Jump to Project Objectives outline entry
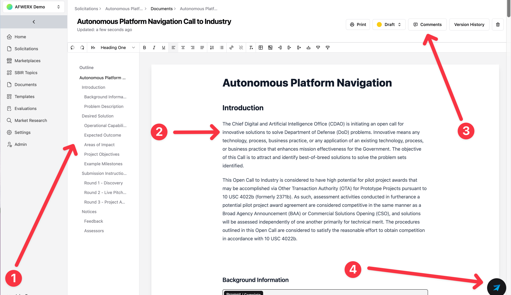Screen dimensions: 511x295 point(102,154)
